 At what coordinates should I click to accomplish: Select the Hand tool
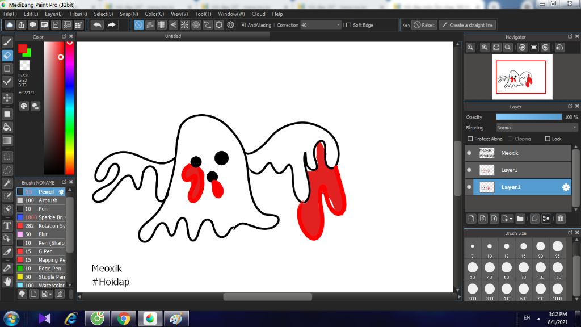[7, 282]
